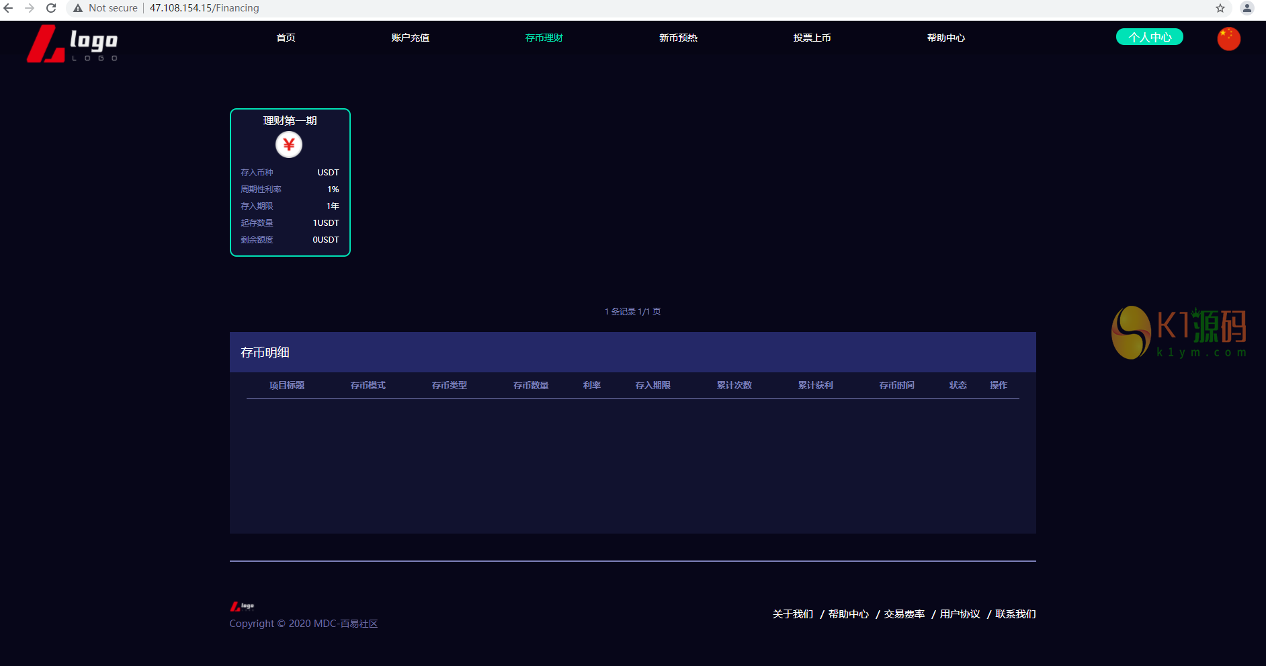
Task: Bookmark this page with the star icon
Action: 1220,8
